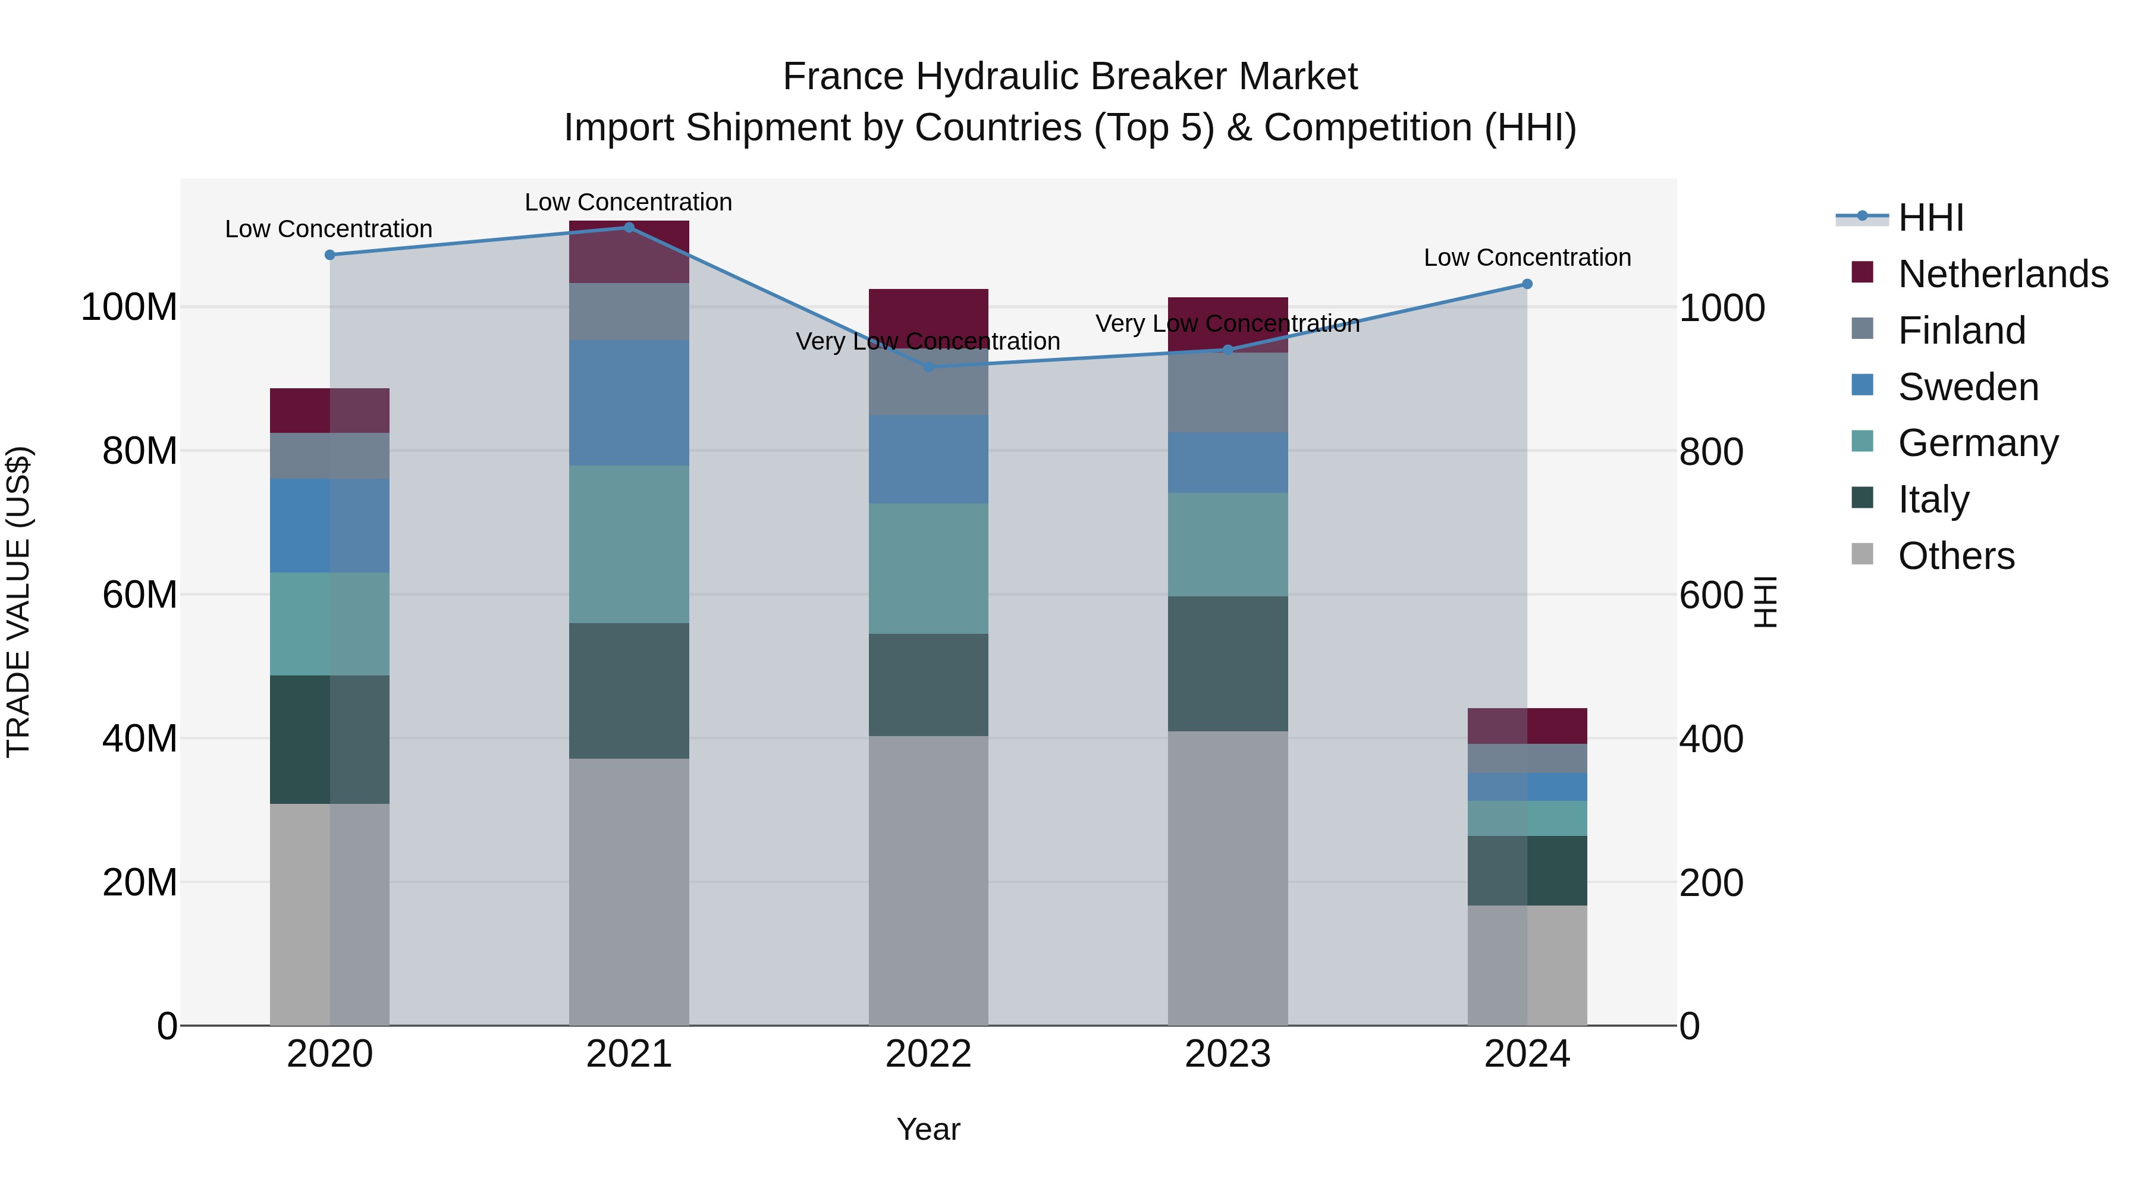Select the 2024 x-axis year label
2141x1204 pixels.
pos(1527,1054)
